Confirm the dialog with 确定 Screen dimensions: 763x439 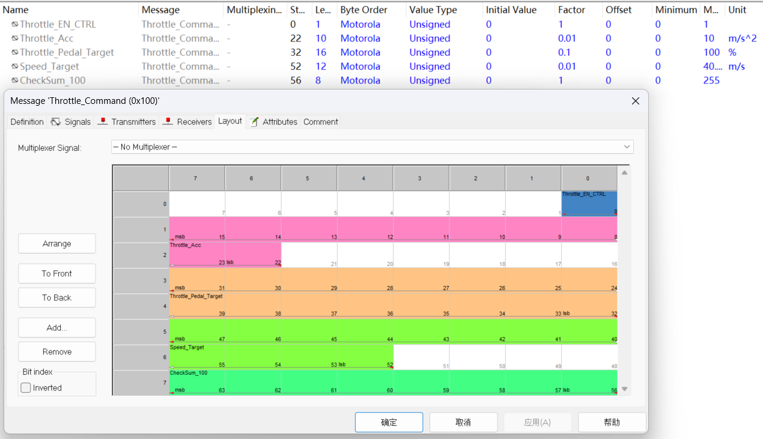pyautogui.click(x=389, y=422)
